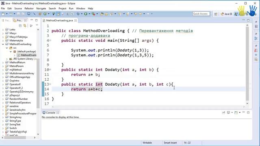Open the File menu
The height and width of the screenshot is (146, 260).
[3, 9]
